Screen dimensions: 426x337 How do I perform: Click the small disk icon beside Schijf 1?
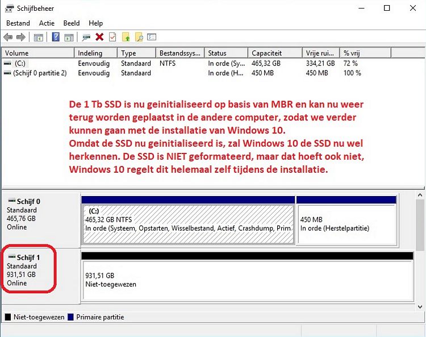[x=12, y=256]
